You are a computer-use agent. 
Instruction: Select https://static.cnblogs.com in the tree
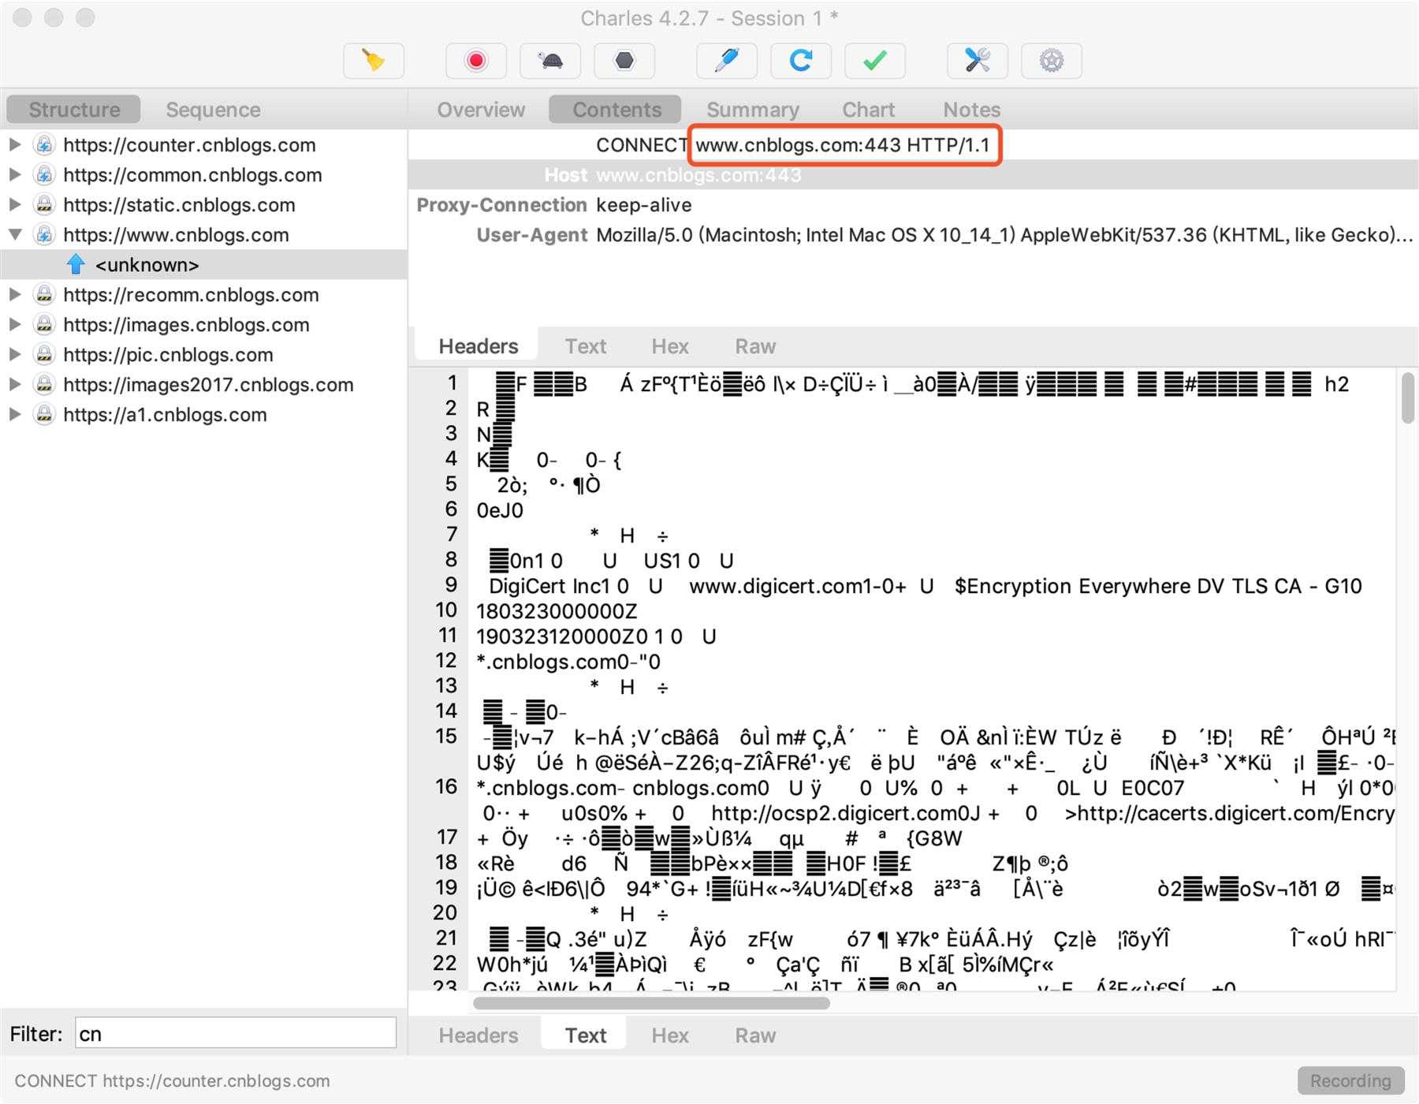[179, 205]
